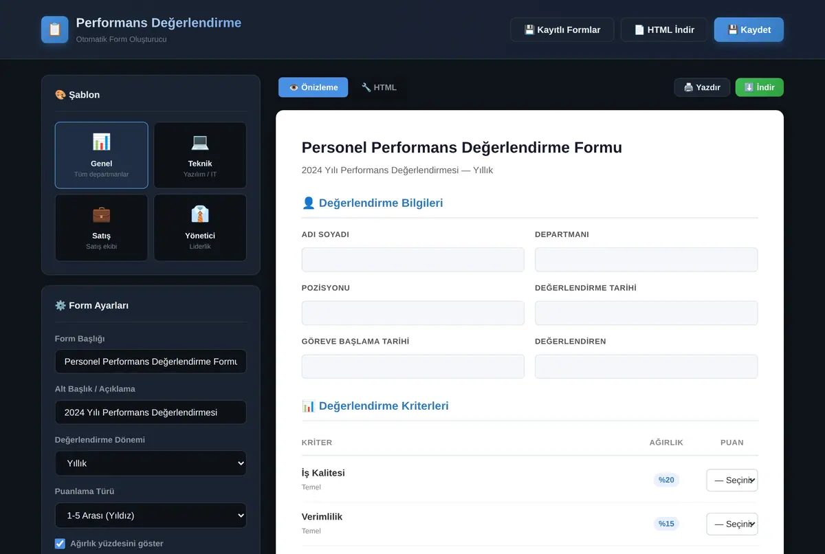Viewport: 825px width, 554px height.
Task: Click the blue Kaydet button
Action: point(749,30)
